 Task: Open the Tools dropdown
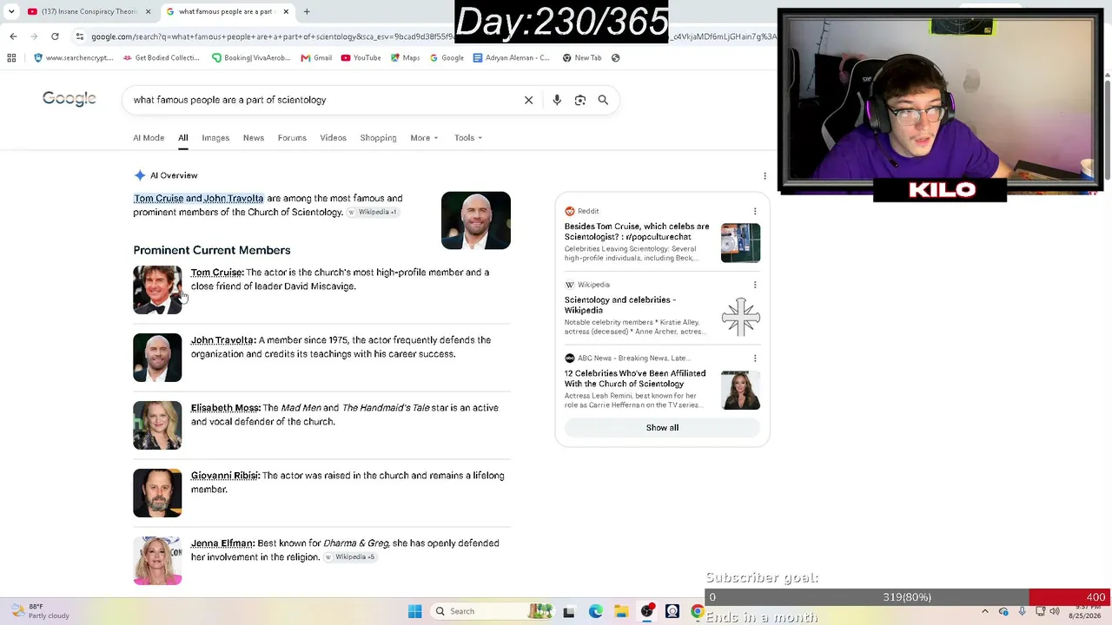coord(468,138)
